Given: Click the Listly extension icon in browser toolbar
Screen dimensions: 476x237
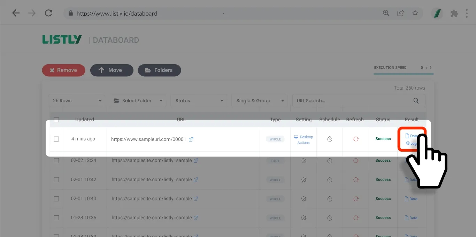Looking at the screenshot, I should pyautogui.click(x=437, y=13).
